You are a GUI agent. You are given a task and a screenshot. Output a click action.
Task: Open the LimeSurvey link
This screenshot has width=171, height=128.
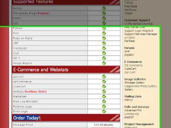[131, 114]
